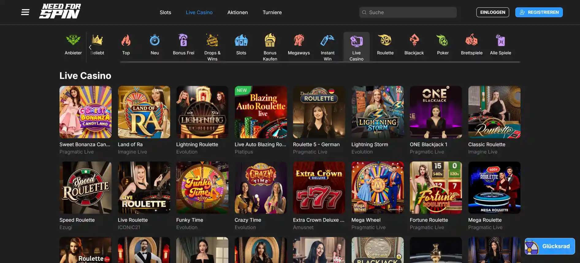Open the Turniere menu item
580x263 pixels.
click(272, 12)
